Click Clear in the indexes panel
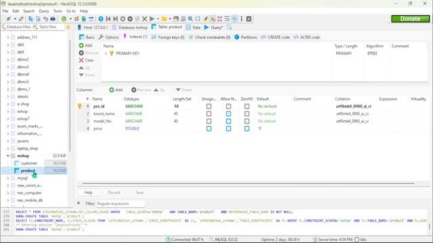433x243 pixels. [87, 60]
